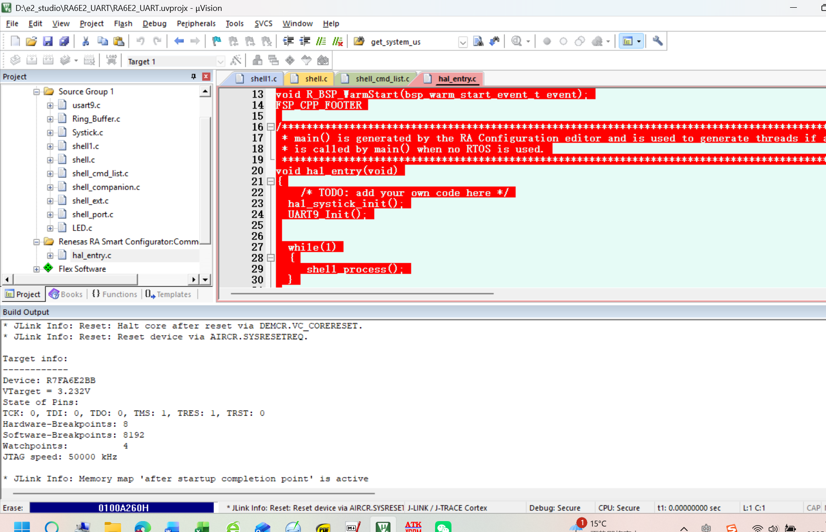
Task: Open the Peripherals menu
Action: click(196, 24)
